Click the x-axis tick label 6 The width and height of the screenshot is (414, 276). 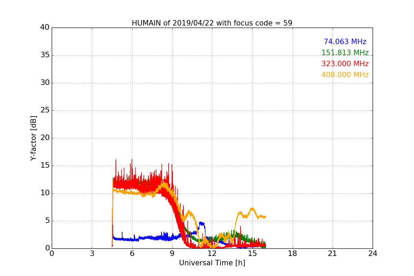[132, 254]
